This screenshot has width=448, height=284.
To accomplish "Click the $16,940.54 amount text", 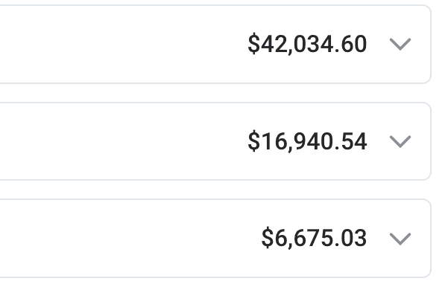I will (307, 141).
